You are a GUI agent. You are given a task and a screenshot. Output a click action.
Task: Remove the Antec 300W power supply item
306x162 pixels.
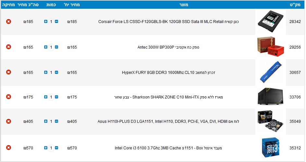click(x=8, y=47)
